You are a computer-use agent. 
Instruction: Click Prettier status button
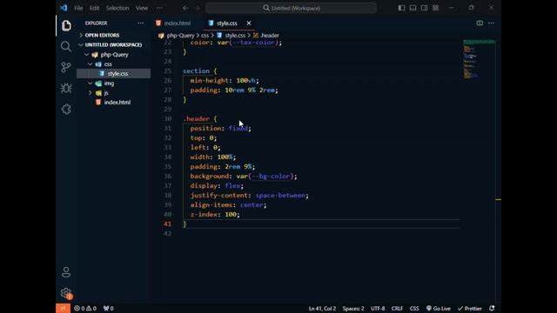point(470,309)
